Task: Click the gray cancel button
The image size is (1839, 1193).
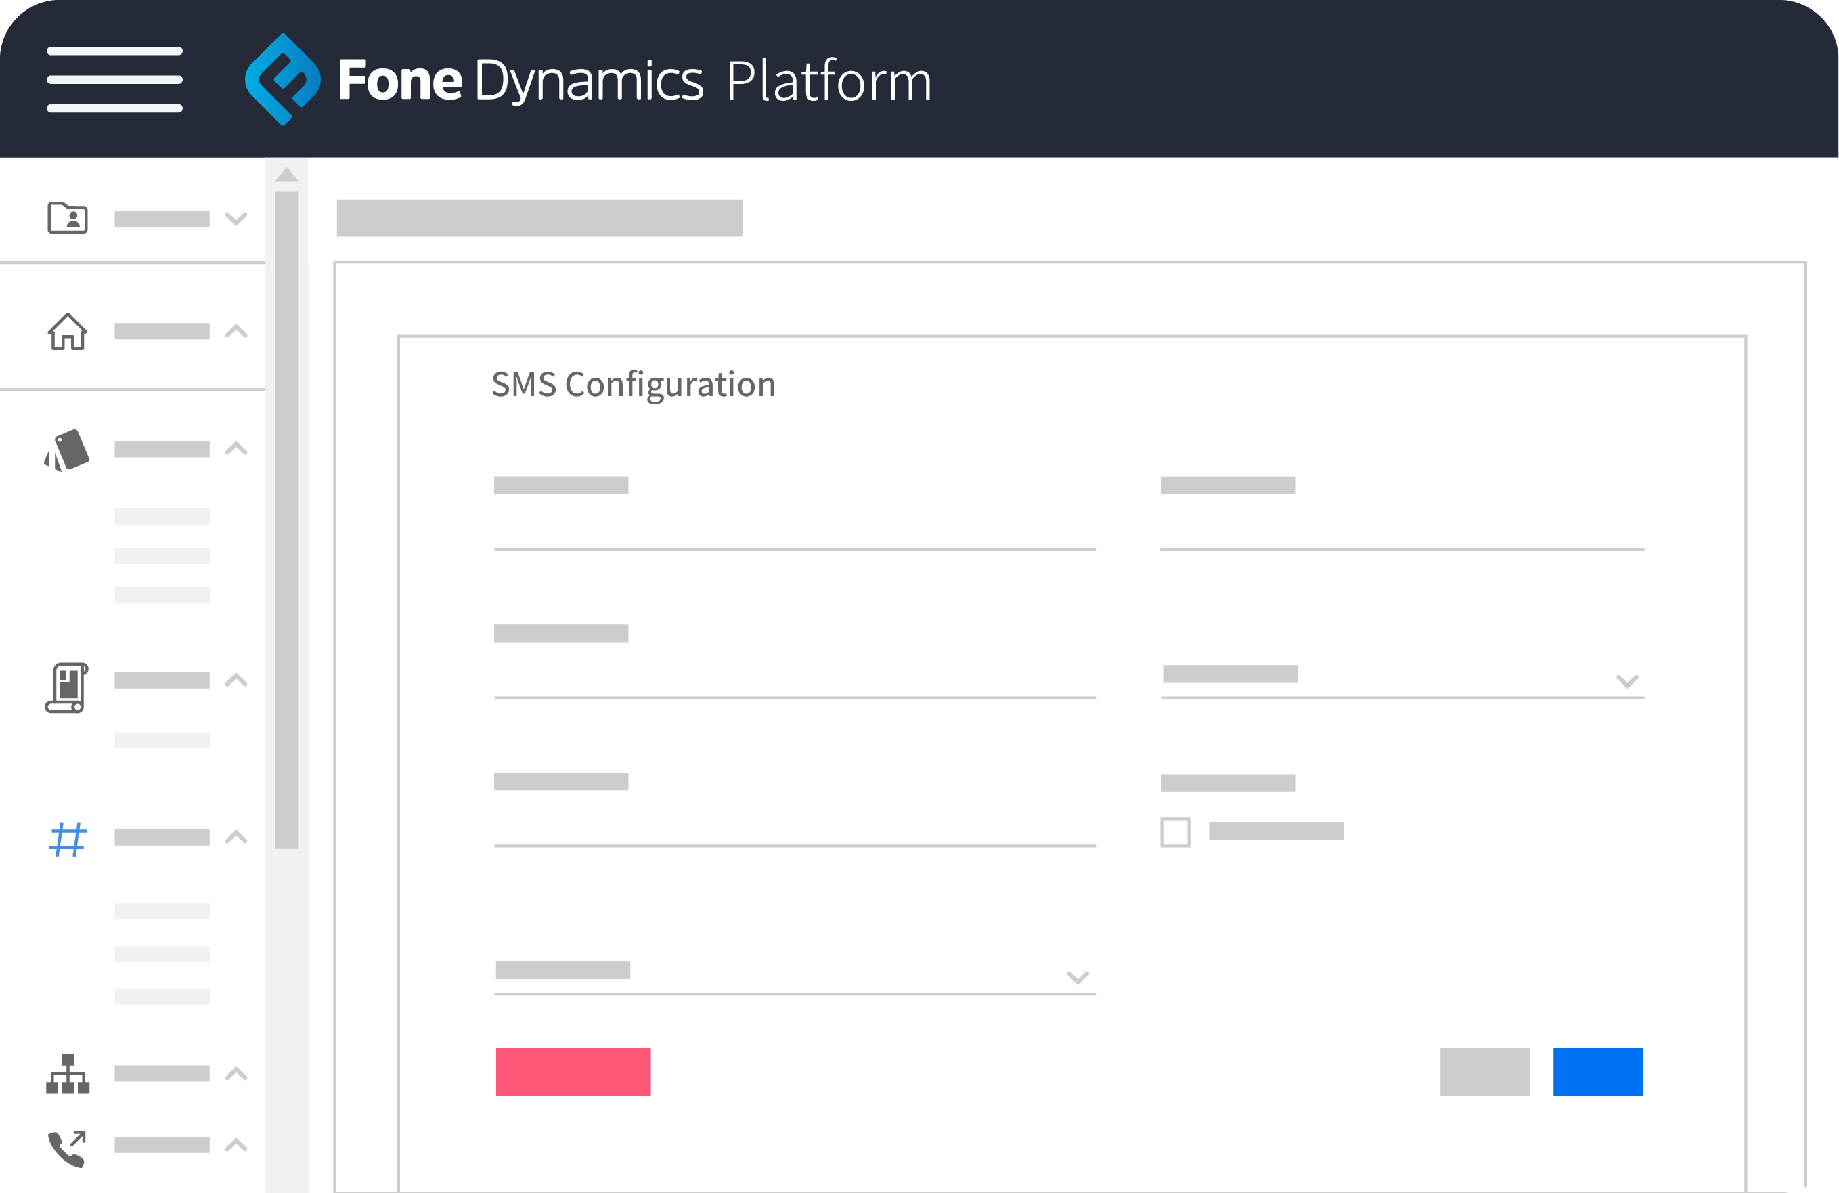Action: click(x=1484, y=1072)
